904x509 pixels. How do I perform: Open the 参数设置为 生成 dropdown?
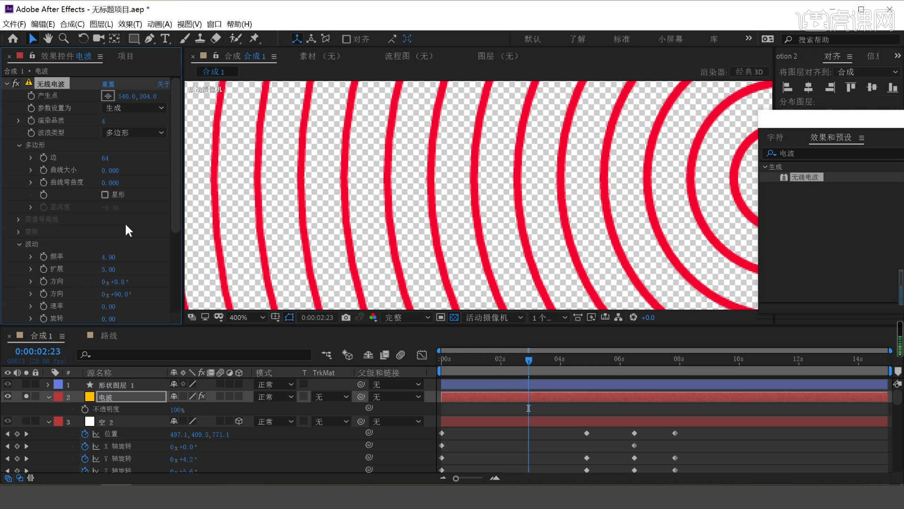pos(134,108)
